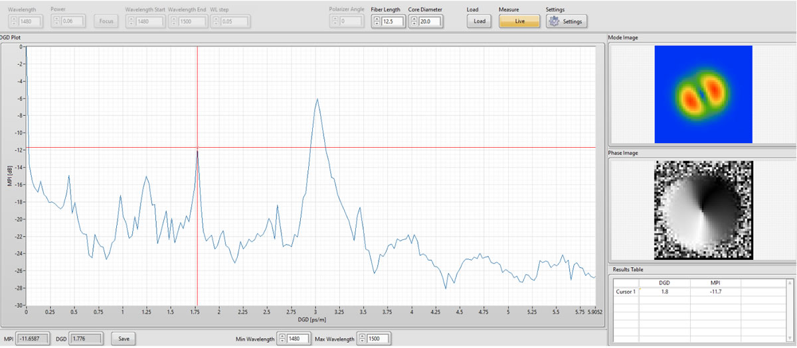Click the Polarizer Angle stepper arrows
The height and width of the screenshot is (348, 797).
(x=334, y=21)
